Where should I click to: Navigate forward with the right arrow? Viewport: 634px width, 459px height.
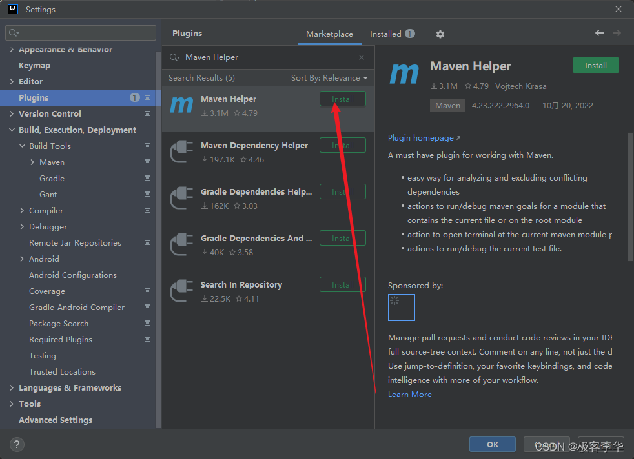coord(617,33)
